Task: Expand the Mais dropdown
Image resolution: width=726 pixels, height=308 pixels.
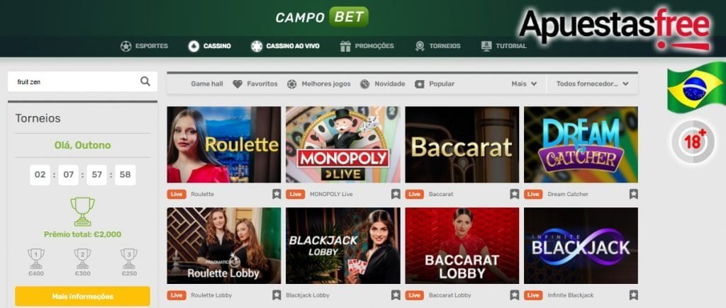Action: (x=524, y=84)
